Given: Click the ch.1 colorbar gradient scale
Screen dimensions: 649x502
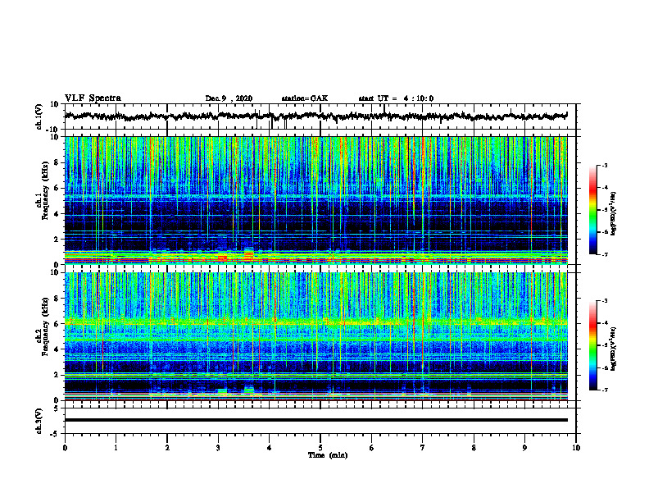Looking at the screenshot, I should (x=592, y=210).
